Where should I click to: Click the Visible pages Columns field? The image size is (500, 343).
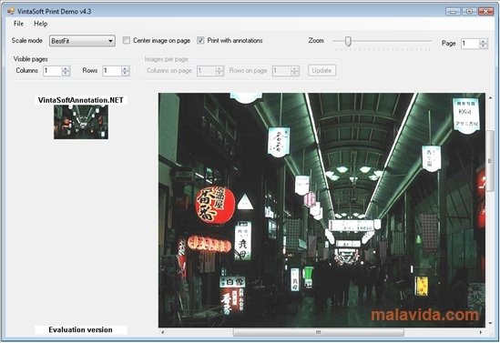(x=52, y=71)
